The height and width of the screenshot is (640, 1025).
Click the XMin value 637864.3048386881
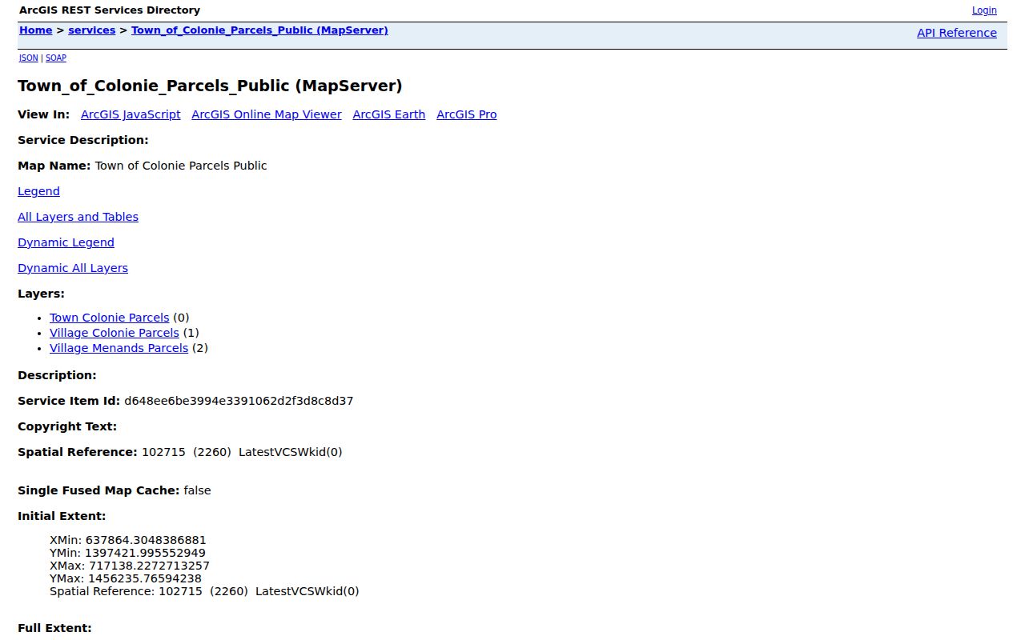146,540
